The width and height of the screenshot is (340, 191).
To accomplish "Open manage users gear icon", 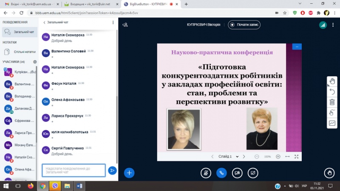I will [x=35, y=62].
